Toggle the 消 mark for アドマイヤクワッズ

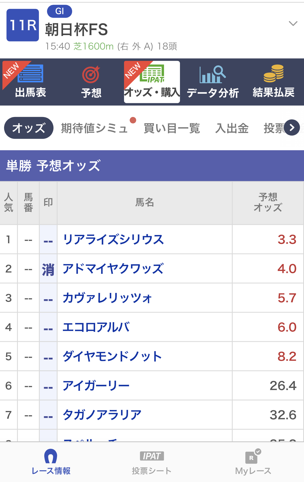(x=48, y=269)
